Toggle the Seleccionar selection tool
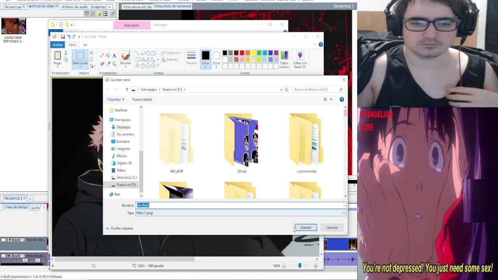This screenshot has width=498, height=280. point(80,59)
